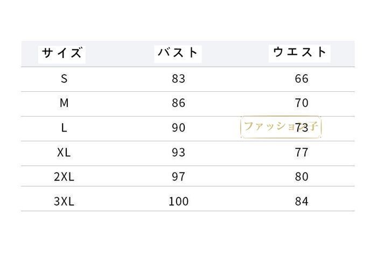Viewport: 377px width, 254px height.
Task: Click waist value 70
Action: pos(302,103)
